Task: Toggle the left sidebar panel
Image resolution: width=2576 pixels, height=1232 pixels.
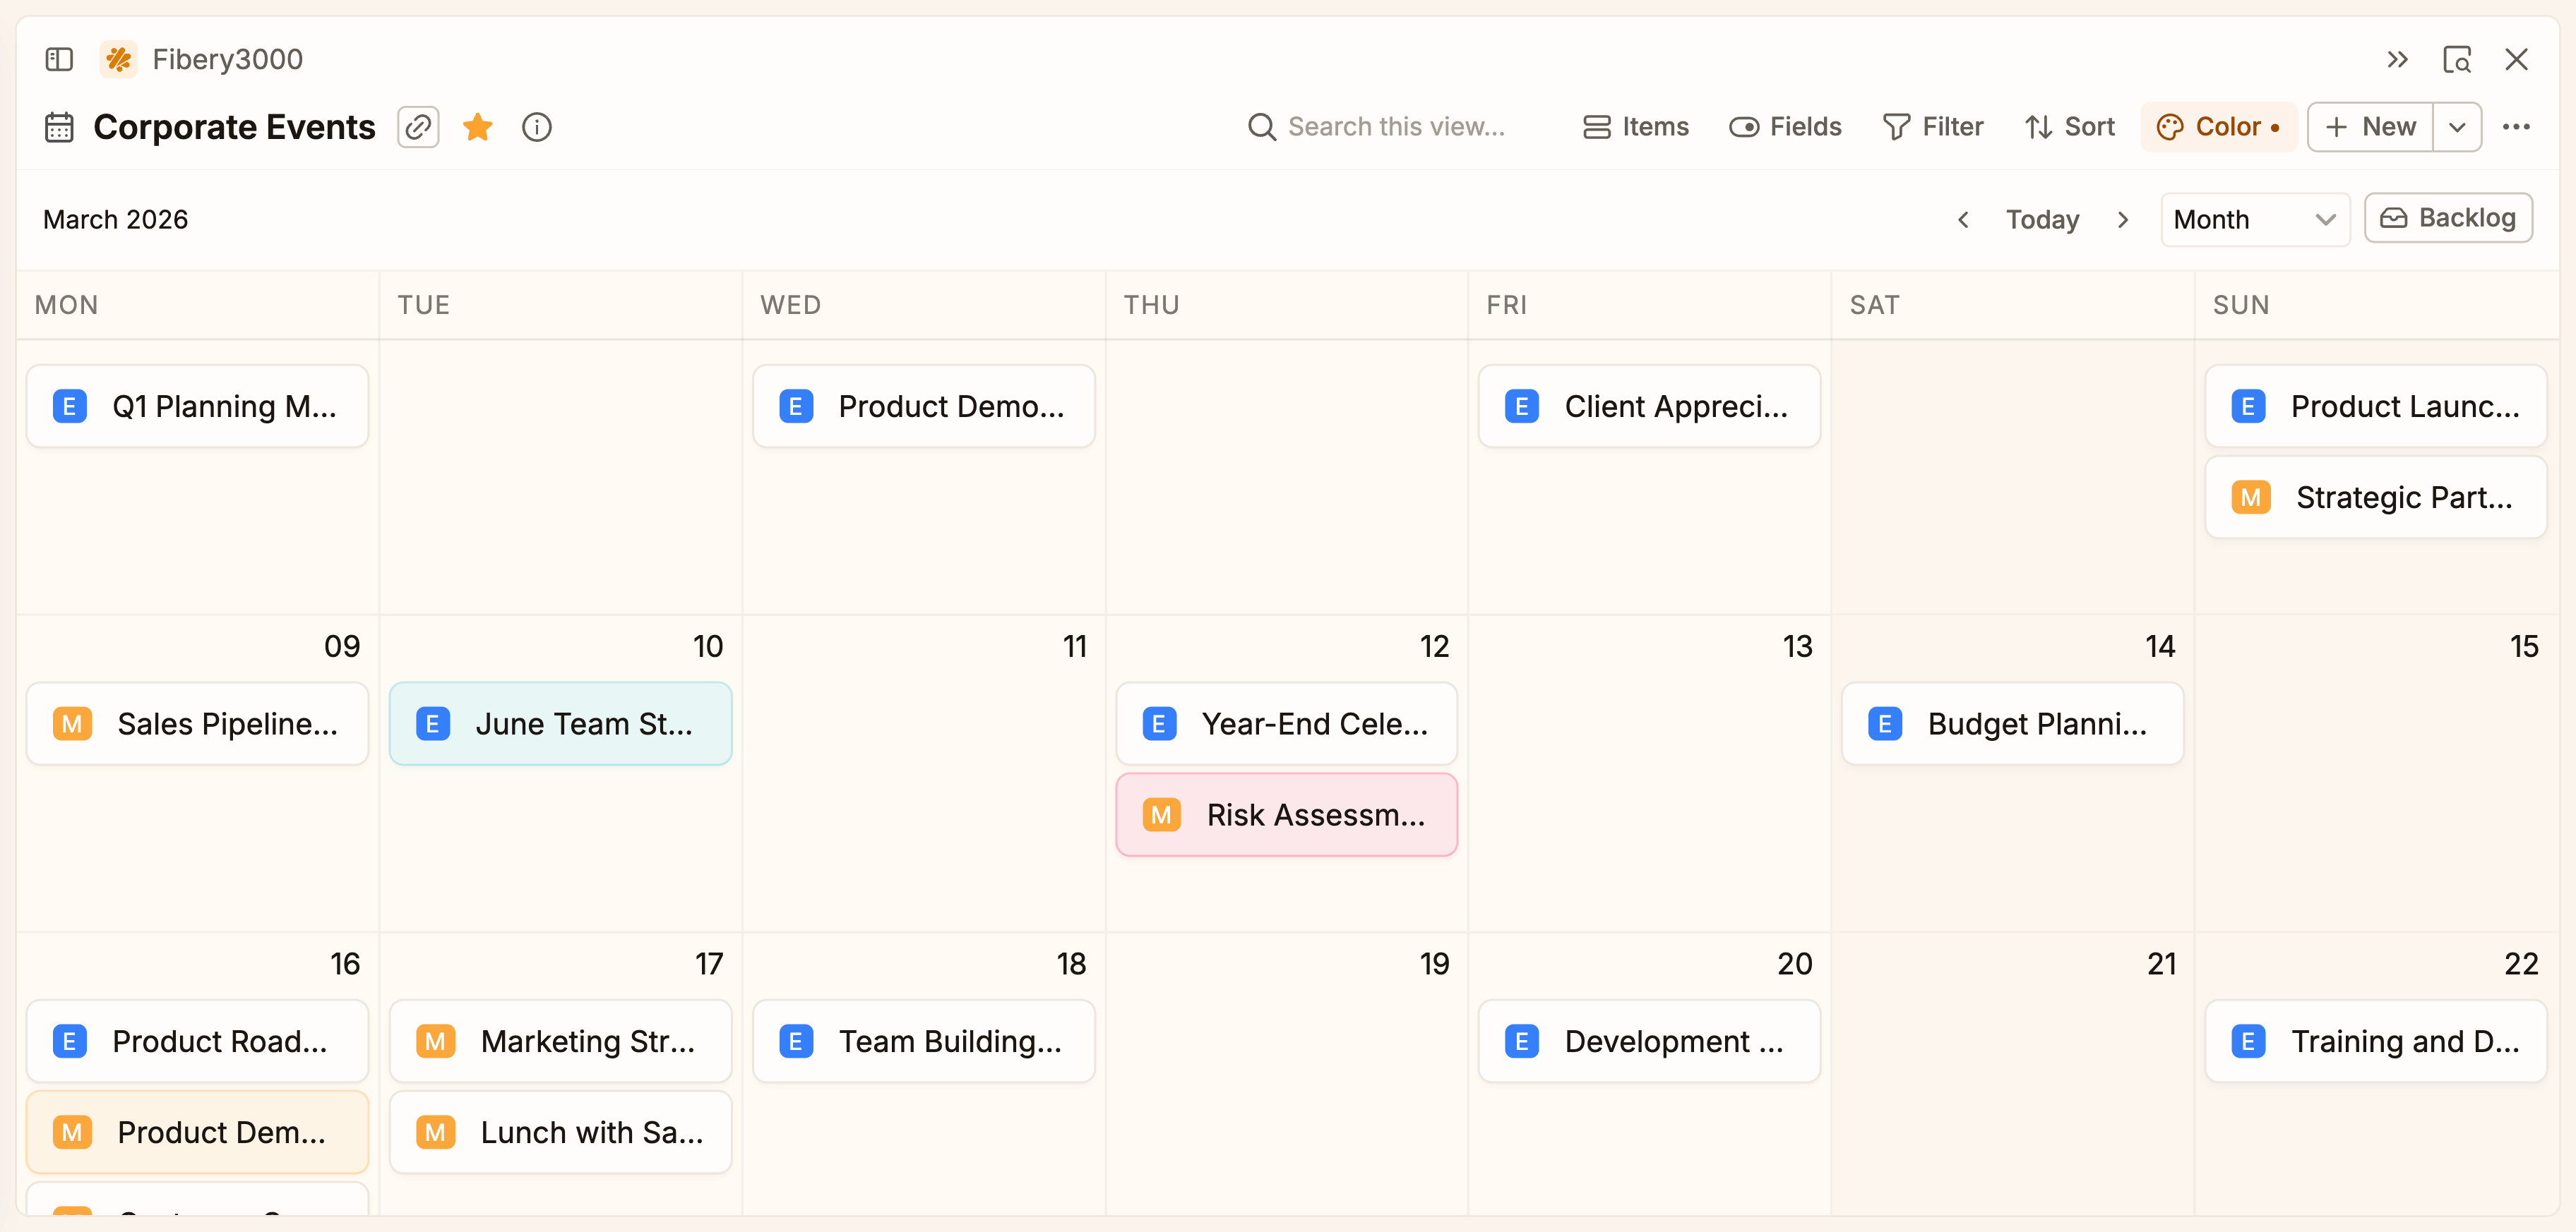Action: pos(58,59)
